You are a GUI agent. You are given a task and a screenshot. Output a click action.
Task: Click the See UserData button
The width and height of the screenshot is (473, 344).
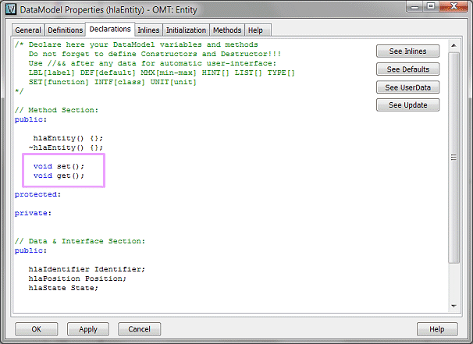tap(407, 87)
